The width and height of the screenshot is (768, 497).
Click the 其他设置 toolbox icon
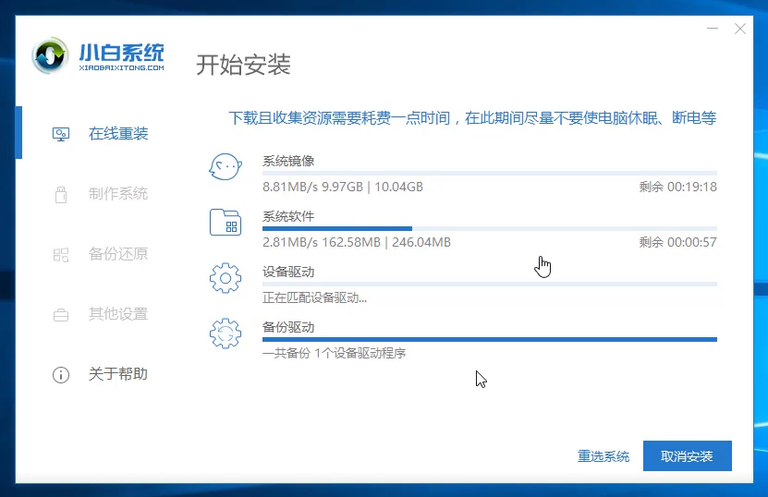[x=61, y=314]
